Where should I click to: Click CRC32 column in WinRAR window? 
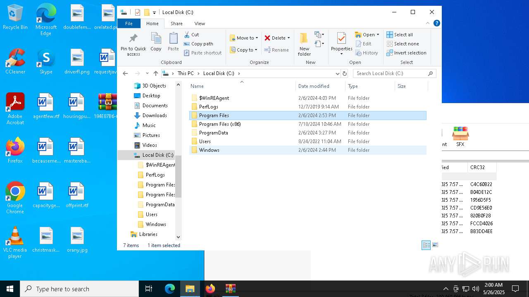[482, 167]
